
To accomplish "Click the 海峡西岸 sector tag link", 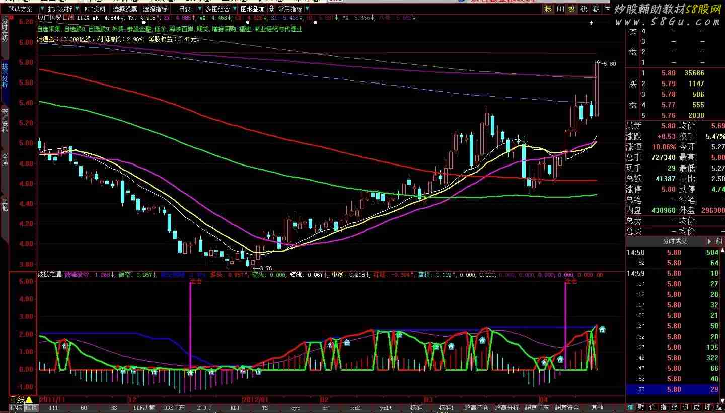I will point(181,29).
